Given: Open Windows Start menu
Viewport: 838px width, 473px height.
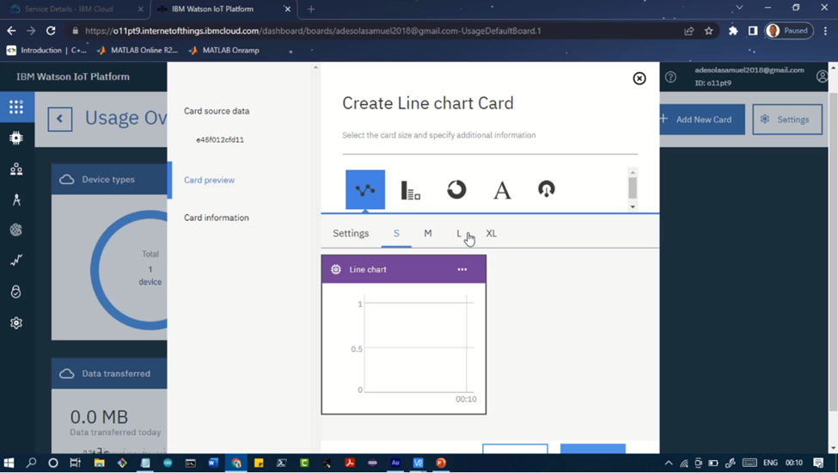Looking at the screenshot, I should [9, 463].
